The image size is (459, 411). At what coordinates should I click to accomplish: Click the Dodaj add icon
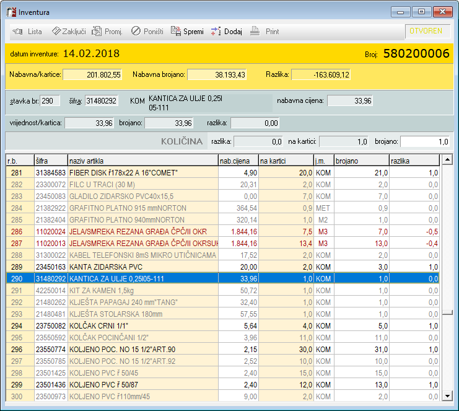click(216, 31)
